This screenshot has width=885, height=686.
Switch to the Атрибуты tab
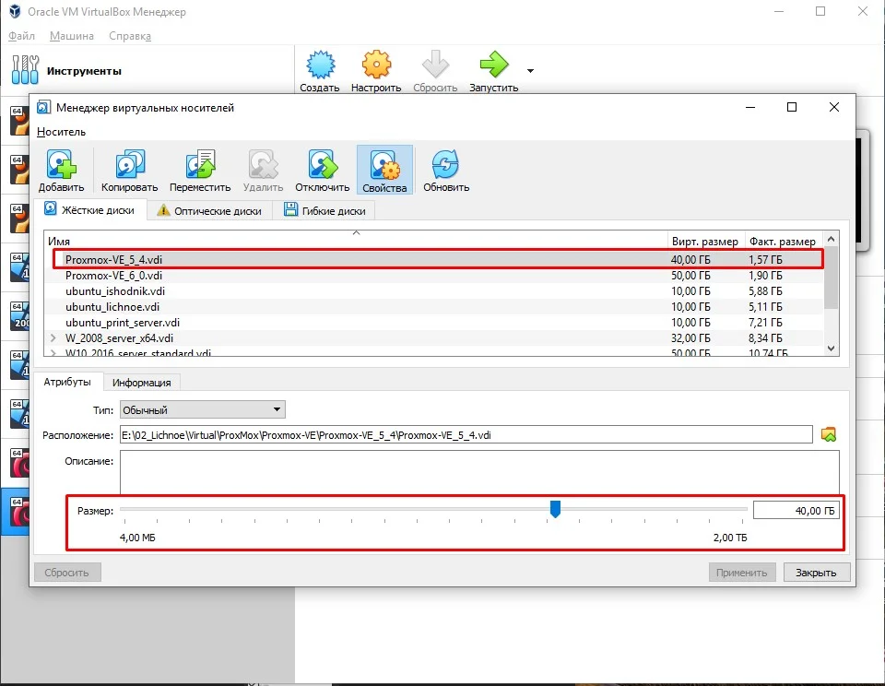(67, 382)
